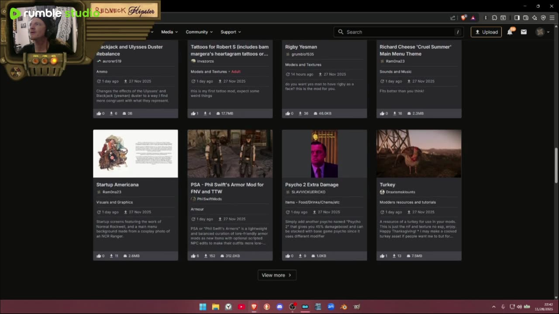The width and height of the screenshot is (559, 314).
Task: Open the Visuals and Graphics category
Action: [114, 202]
